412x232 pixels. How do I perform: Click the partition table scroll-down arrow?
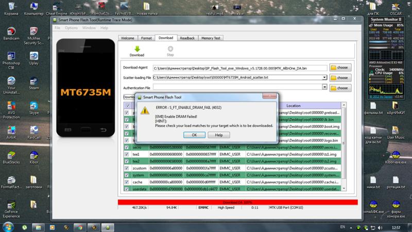coord(344,188)
